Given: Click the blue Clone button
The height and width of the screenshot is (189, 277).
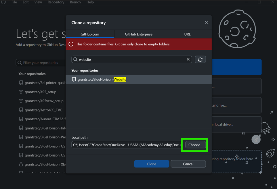Looking at the screenshot, I should pyautogui.click(x=152, y=164).
